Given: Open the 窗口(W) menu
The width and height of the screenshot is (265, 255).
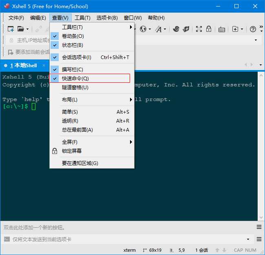Looking at the screenshot, I should 132,18.
